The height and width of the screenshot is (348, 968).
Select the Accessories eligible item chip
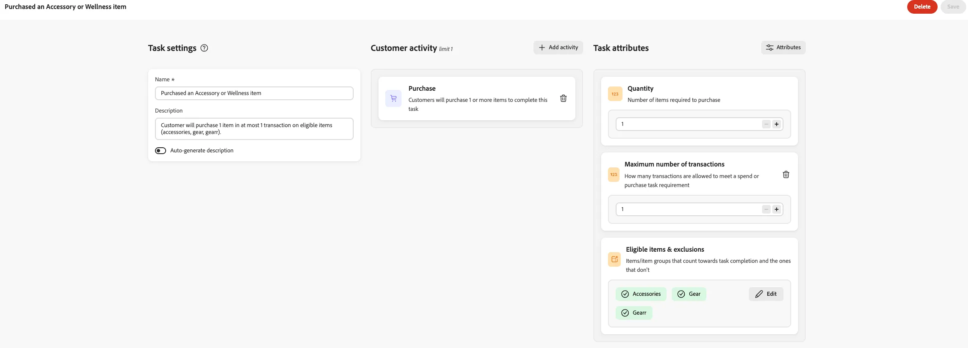(641, 294)
